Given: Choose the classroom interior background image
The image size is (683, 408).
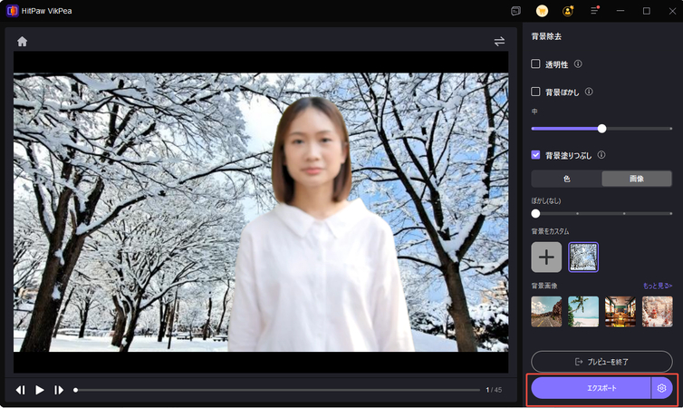Looking at the screenshot, I should (x=620, y=312).
